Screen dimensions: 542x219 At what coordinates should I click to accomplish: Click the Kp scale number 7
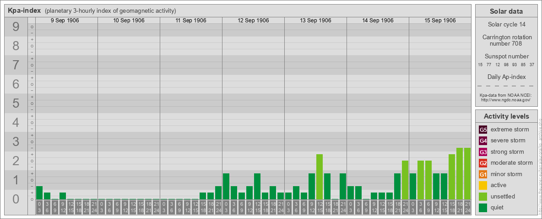16,65
